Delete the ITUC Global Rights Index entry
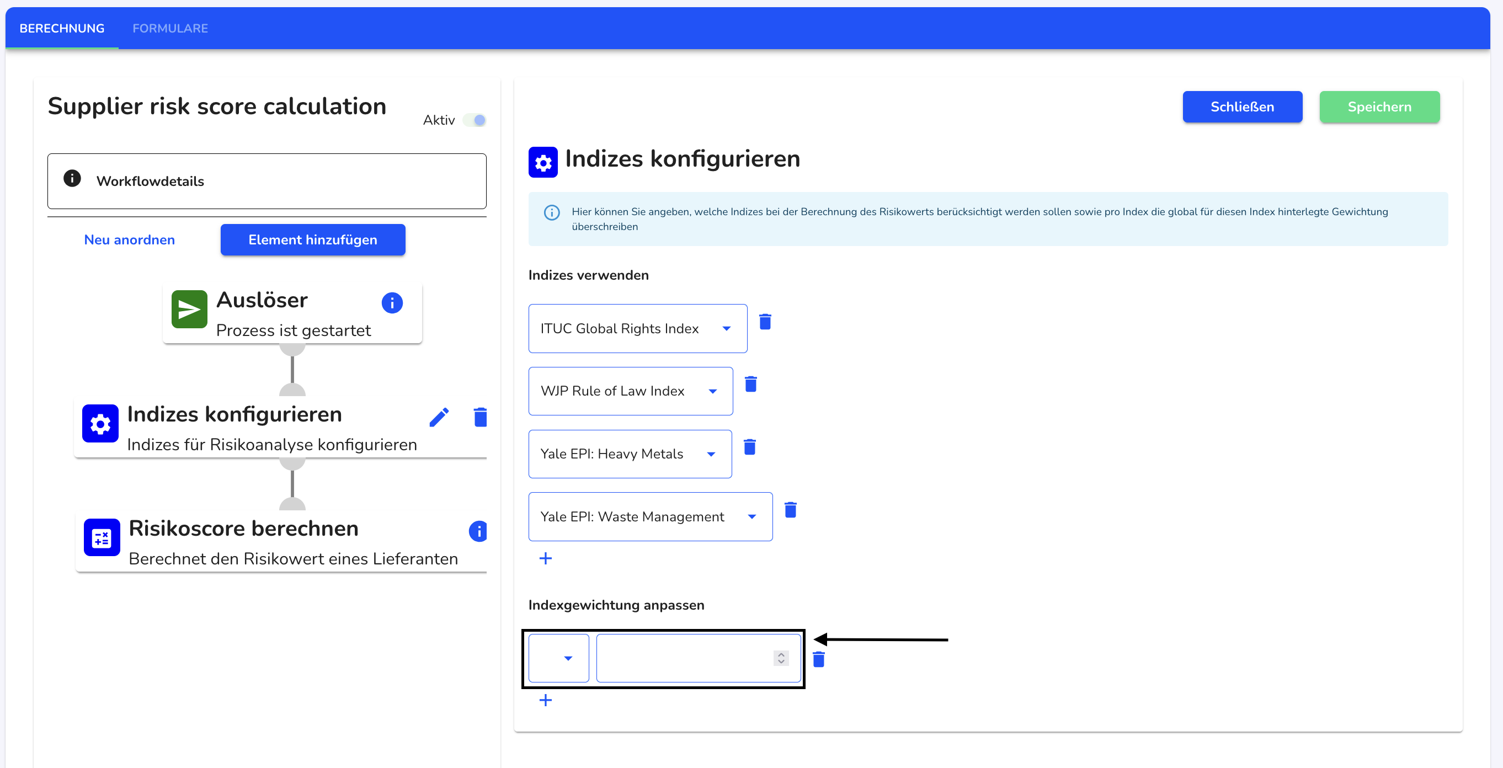The height and width of the screenshot is (768, 1503). point(765,322)
